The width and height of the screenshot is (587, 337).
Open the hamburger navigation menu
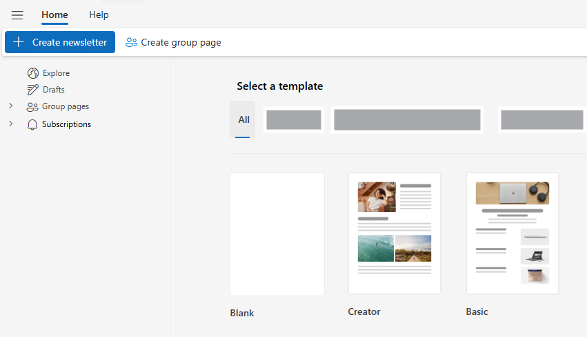(17, 15)
